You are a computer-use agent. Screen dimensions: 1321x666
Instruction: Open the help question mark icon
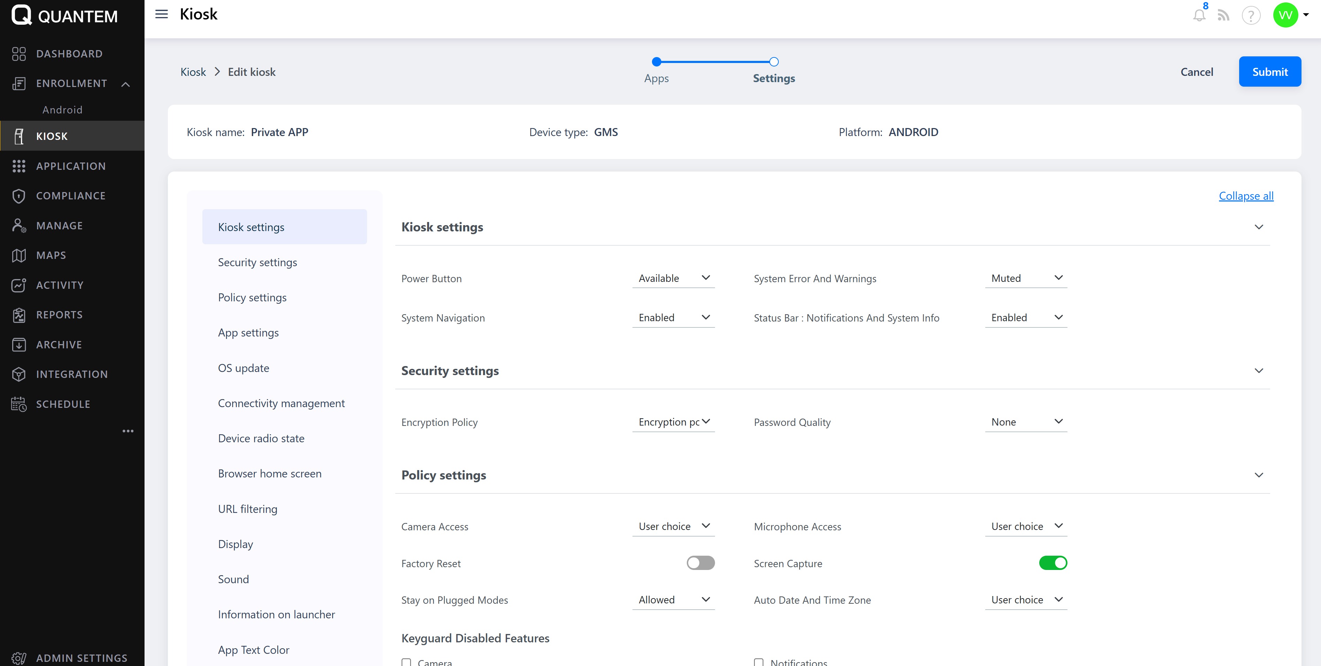[1251, 15]
